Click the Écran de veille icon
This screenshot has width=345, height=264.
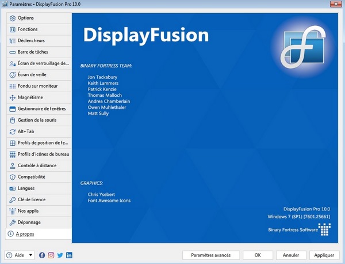(13, 75)
